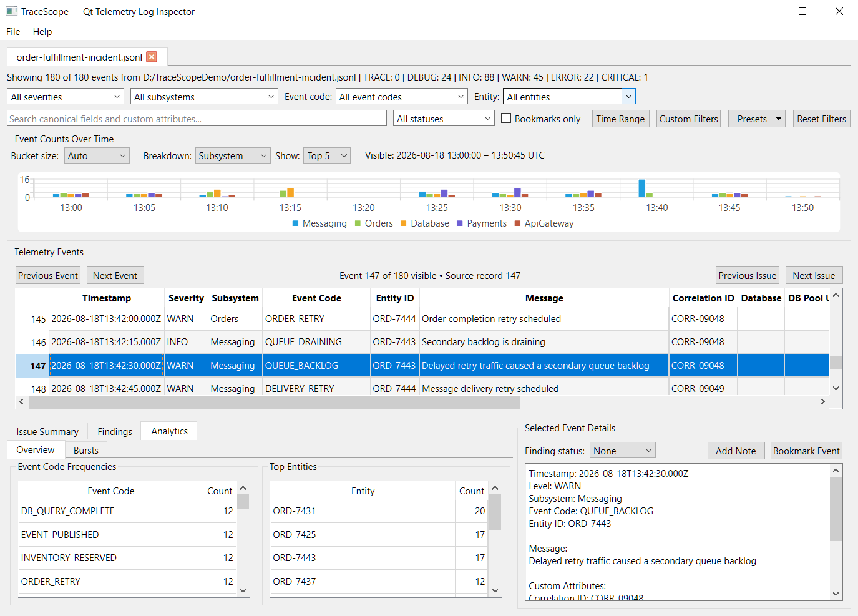Click the Event Code Frequencies scroll-down arrow
Viewport: 858px width, 616px height.
click(243, 590)
